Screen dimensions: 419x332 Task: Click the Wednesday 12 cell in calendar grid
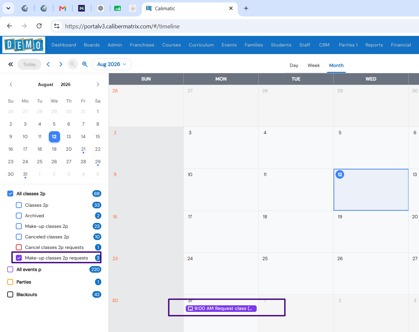tap(371, 190)
